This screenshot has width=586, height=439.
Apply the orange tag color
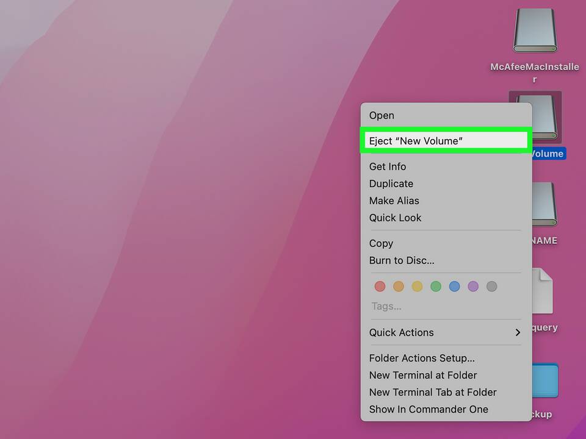(399, 286)
